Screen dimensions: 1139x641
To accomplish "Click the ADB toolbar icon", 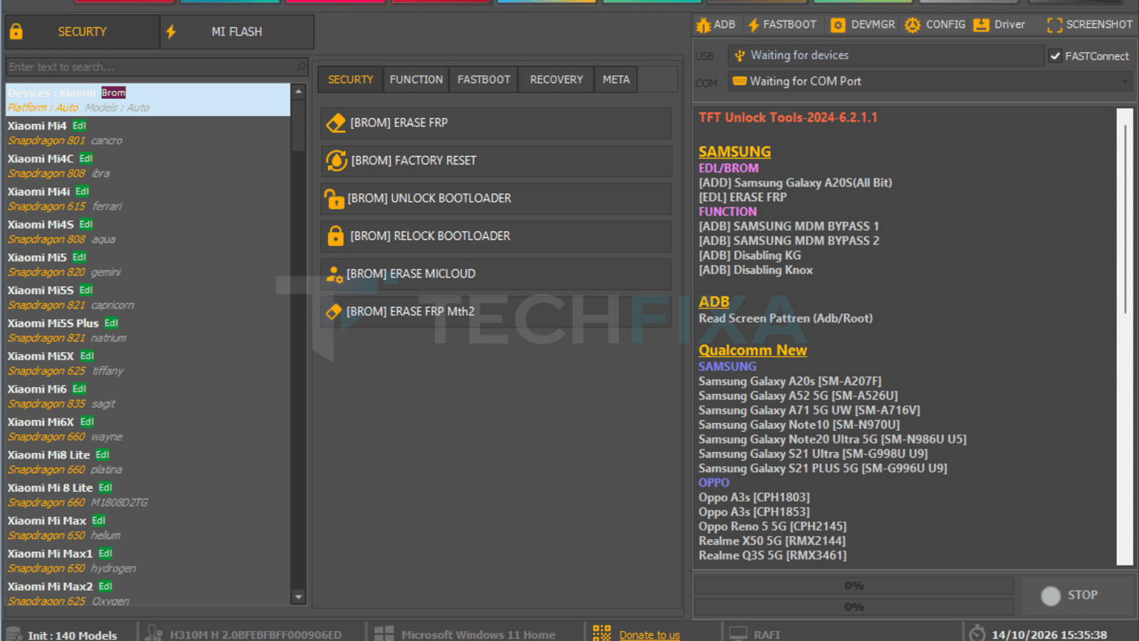I will [703, 25].
